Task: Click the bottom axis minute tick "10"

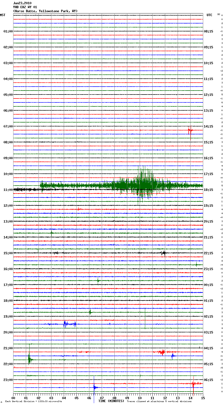Action: pos(140,398)
